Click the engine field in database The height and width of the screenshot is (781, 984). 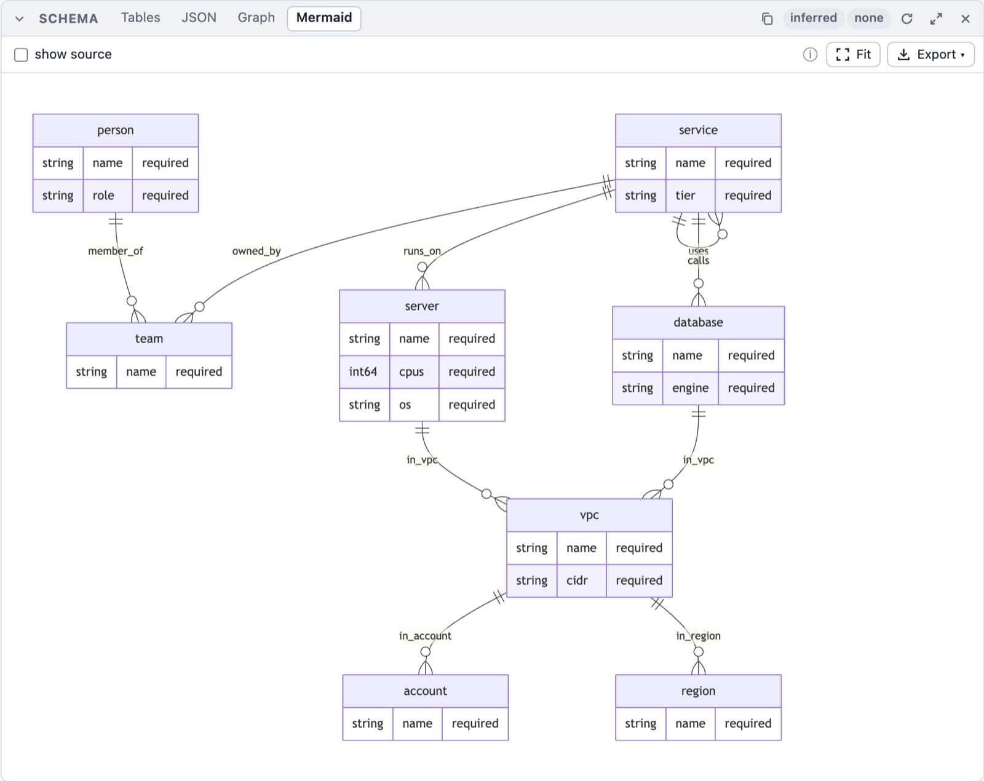tap(690, 389)
